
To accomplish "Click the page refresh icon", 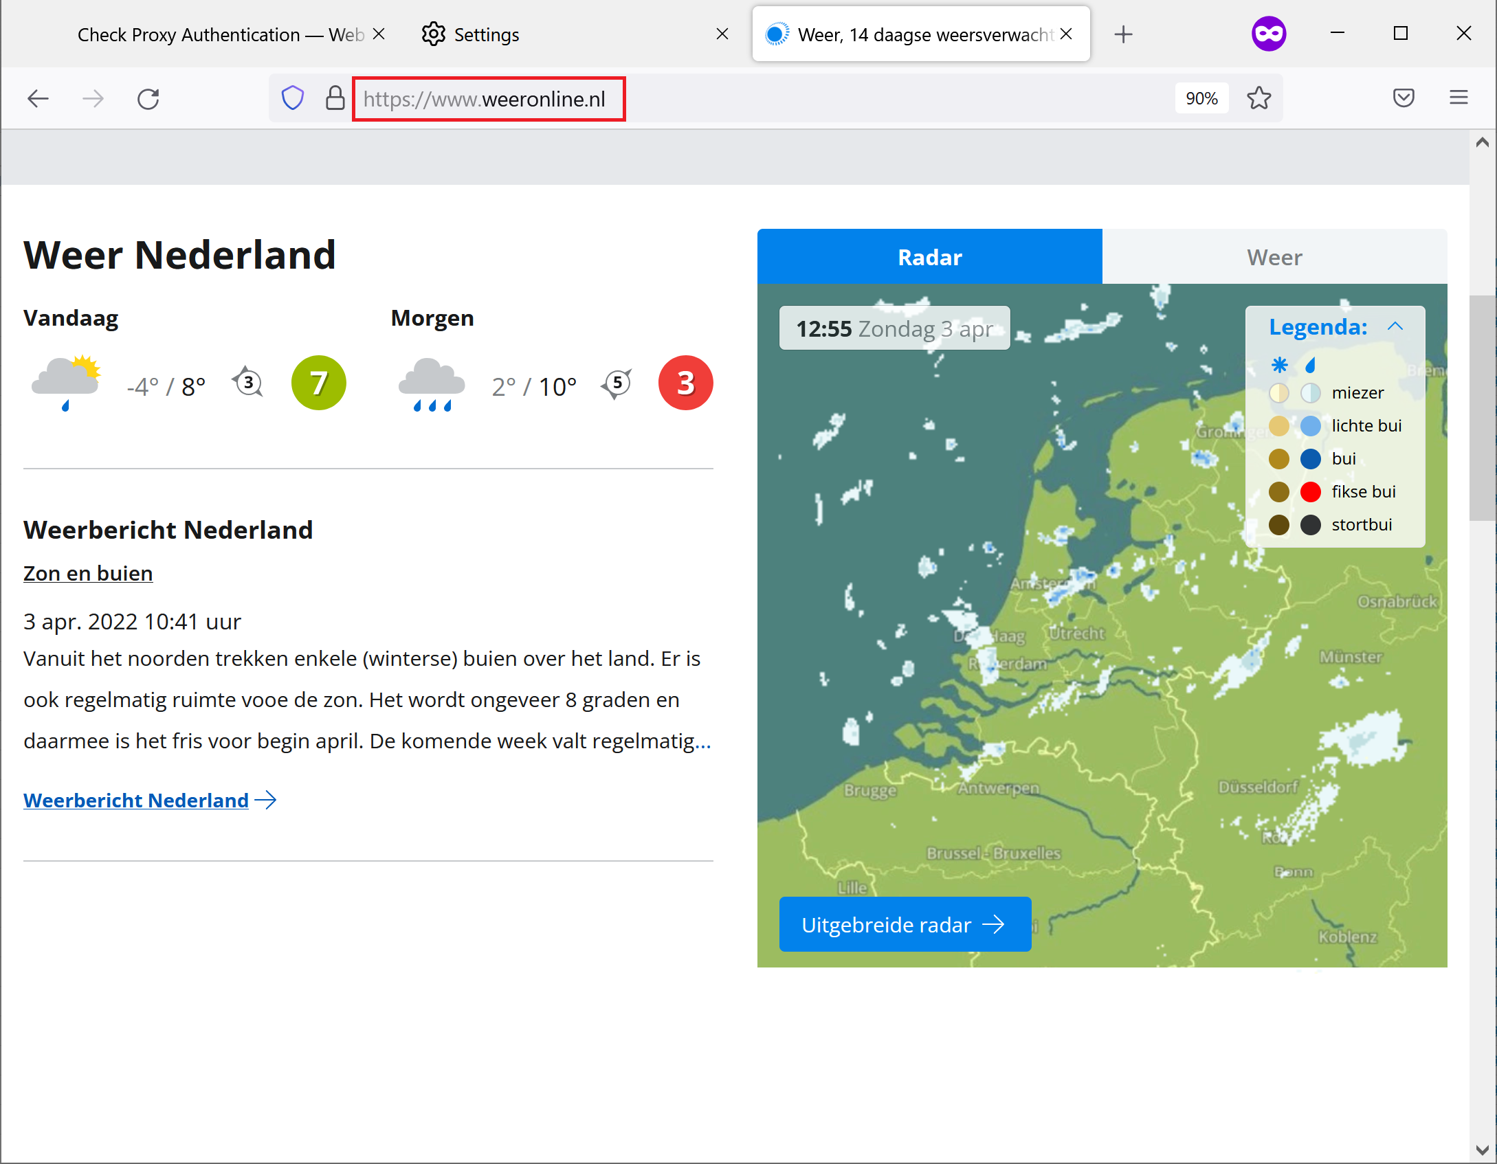I will click(149, 98).
